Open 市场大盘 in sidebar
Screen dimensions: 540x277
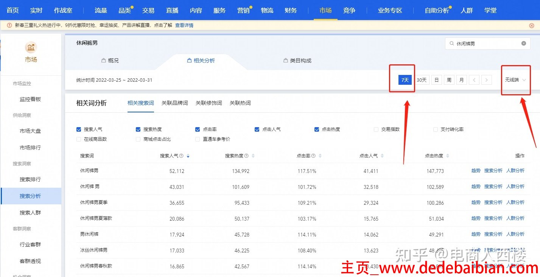click(30, 131)
